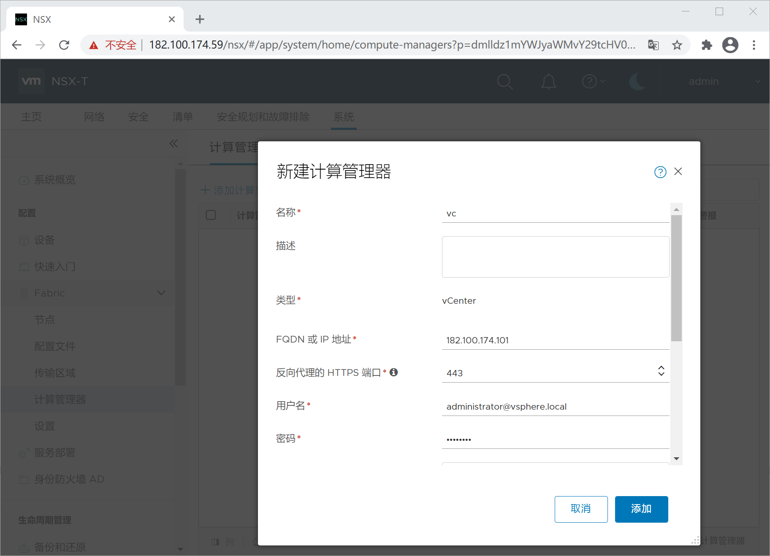
Task: Open the browser extensions puzzle icon
Action: 706,45
